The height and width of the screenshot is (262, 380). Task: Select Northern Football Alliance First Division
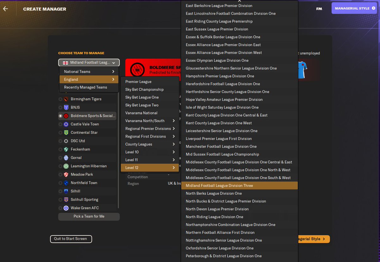[239, 233]
